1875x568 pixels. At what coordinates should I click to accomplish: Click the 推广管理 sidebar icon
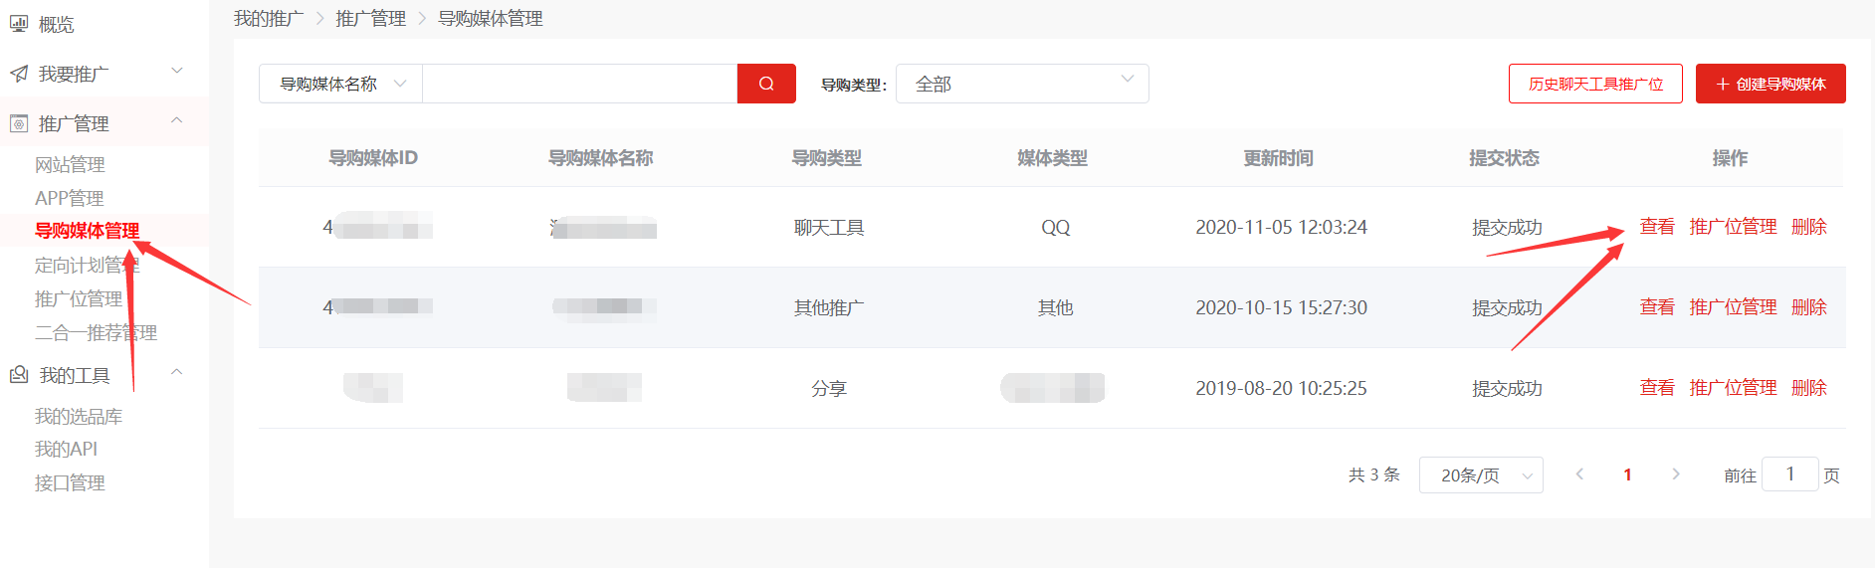[19, 123]
